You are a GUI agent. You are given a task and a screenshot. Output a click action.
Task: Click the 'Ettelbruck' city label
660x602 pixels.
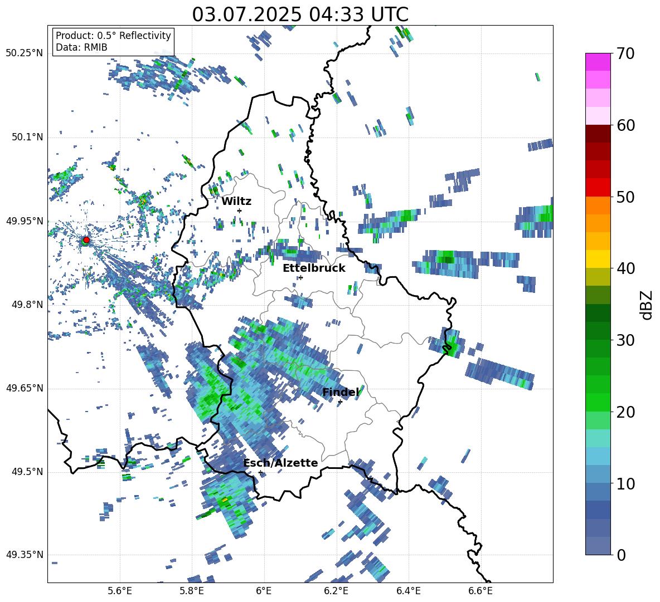pyautogui.click(x=314, y=268)
